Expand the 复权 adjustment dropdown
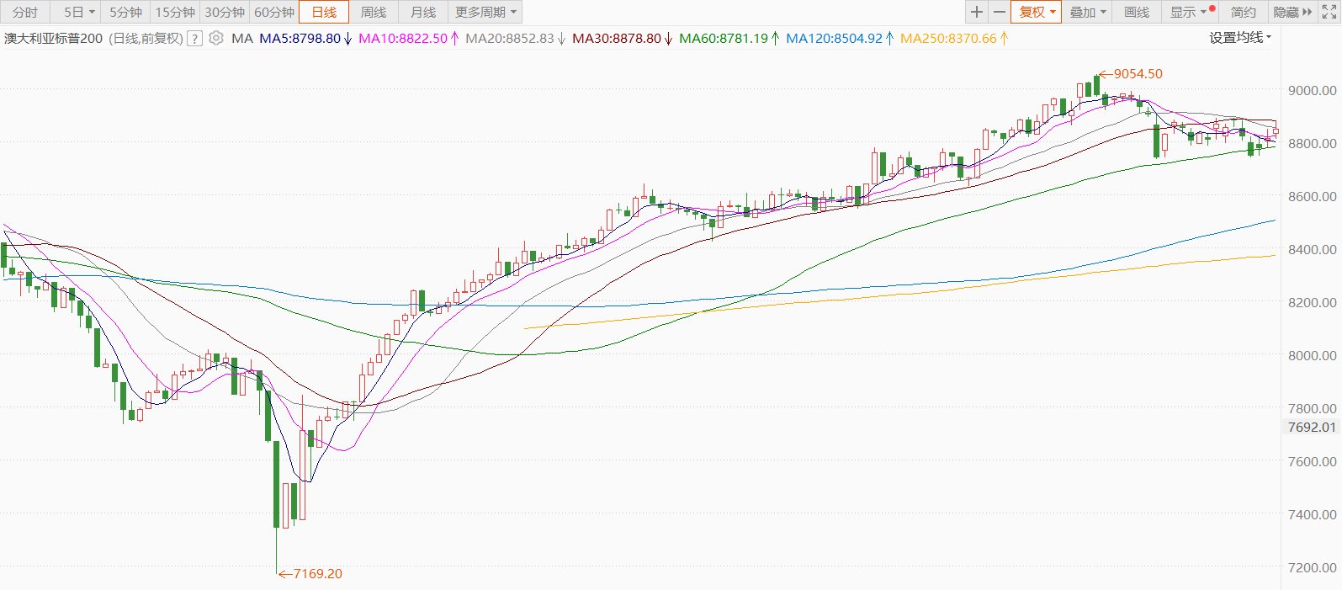 click(x=1036, y=12)
